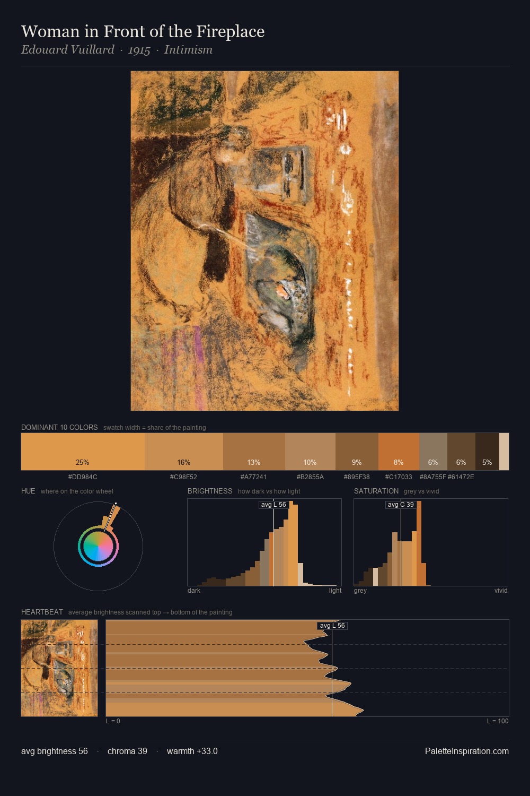Viewport: 530px width, 796px height.
Task: Click the hex label #61472E
Action: (461, 477)
